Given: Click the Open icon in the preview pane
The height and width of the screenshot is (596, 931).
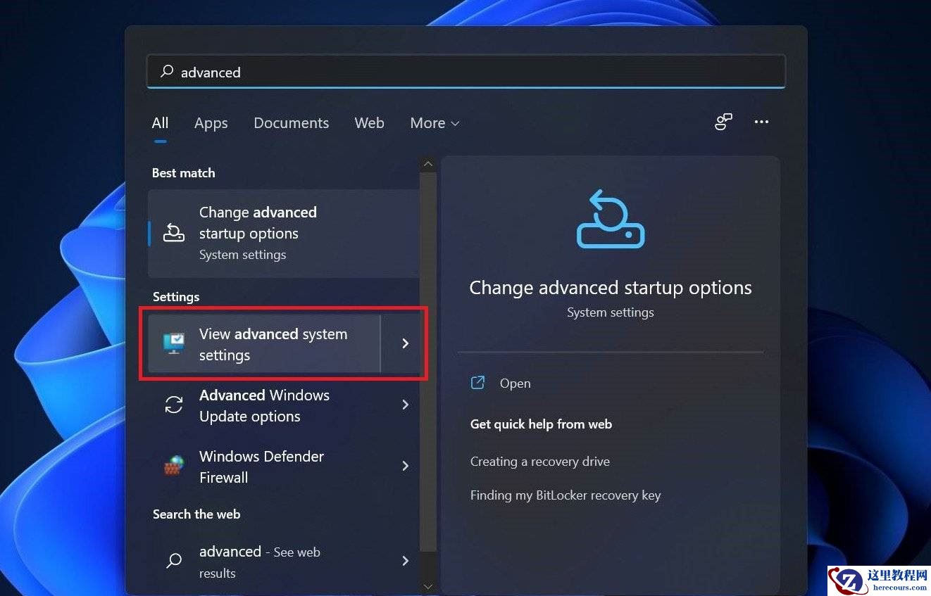Looking at the screenshot, I should click(477, 383).
